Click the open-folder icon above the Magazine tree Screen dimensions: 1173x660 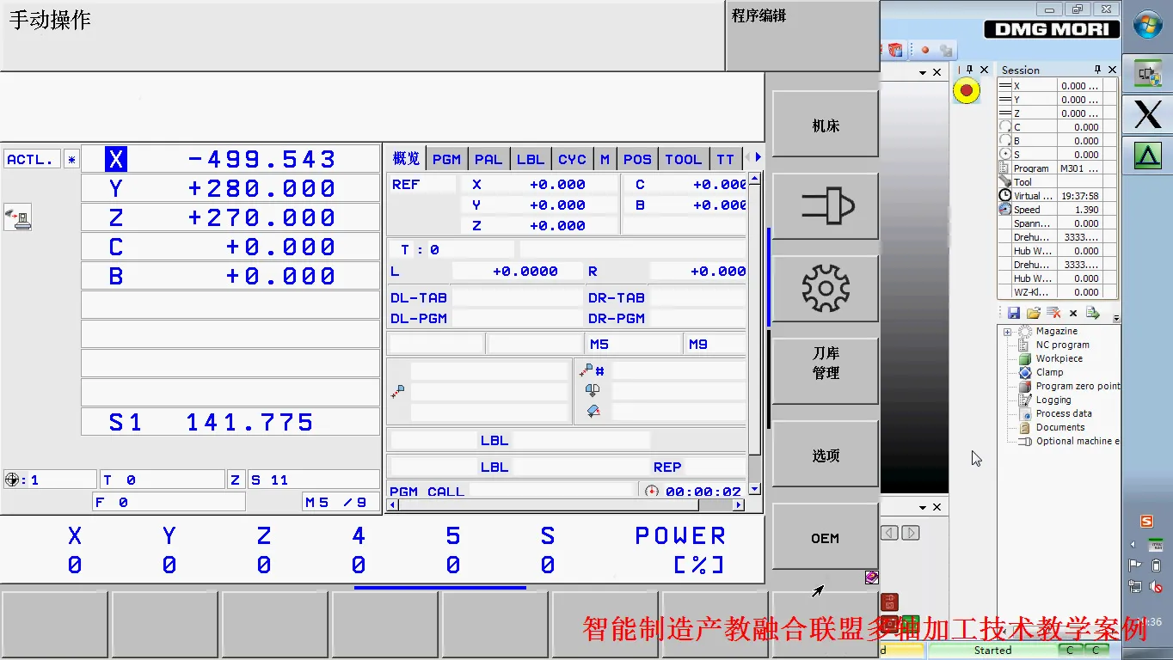(x=1034, y=313)
